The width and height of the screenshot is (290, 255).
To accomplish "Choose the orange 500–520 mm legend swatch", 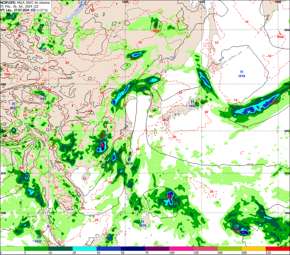I will click(253, 249).
